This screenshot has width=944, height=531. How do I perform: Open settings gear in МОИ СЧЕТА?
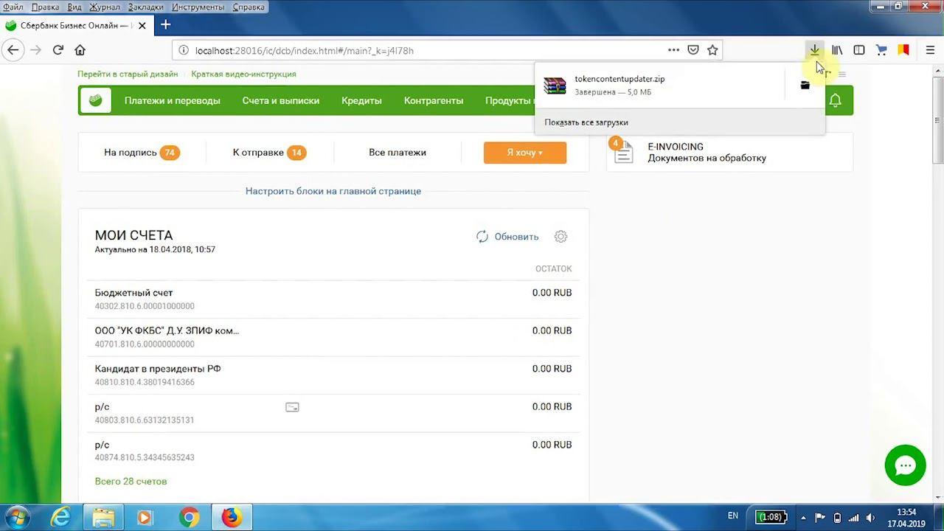click(560, 237)
